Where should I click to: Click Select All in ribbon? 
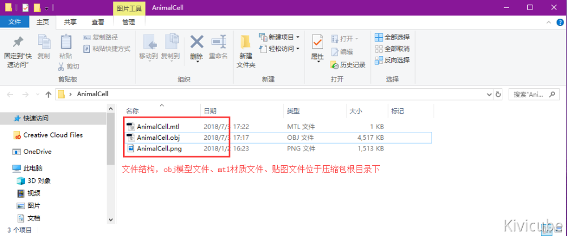click(392, 37)
